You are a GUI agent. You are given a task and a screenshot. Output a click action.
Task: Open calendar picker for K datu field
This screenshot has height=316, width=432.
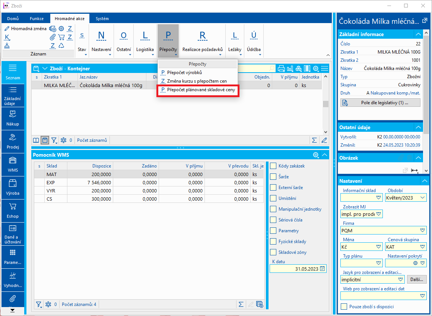tap(323, 269)
